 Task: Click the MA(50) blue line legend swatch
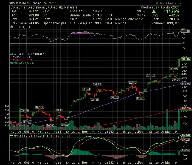click(12, 57)
